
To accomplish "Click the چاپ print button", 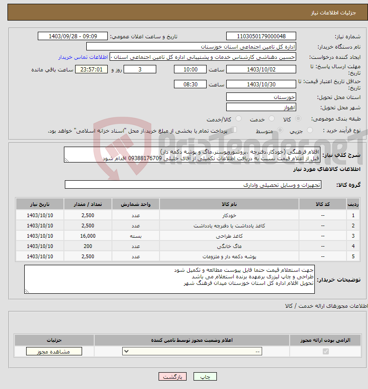I will coord(205,376).
